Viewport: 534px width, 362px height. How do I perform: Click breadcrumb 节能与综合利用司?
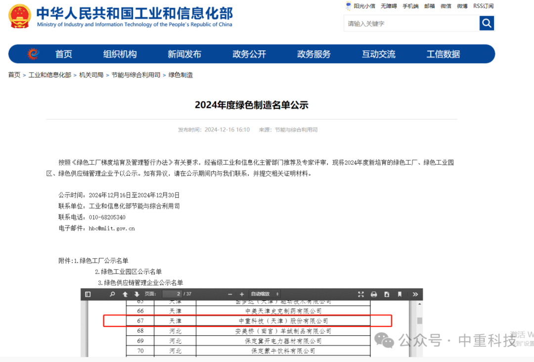point(136,74)
